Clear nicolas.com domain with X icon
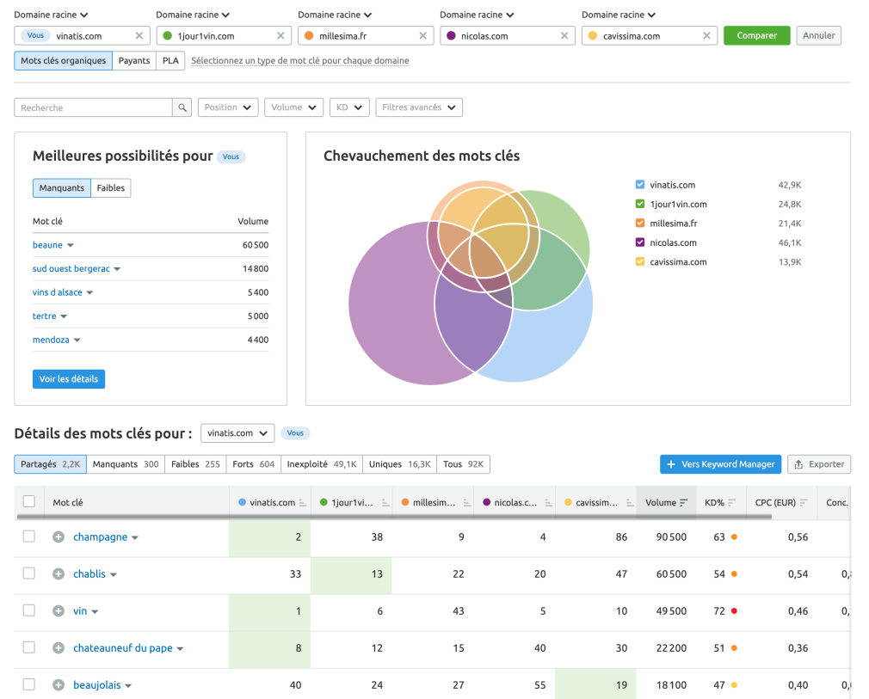Image resolution: width=869 pixels, height=699 pixels. [564, 35]
